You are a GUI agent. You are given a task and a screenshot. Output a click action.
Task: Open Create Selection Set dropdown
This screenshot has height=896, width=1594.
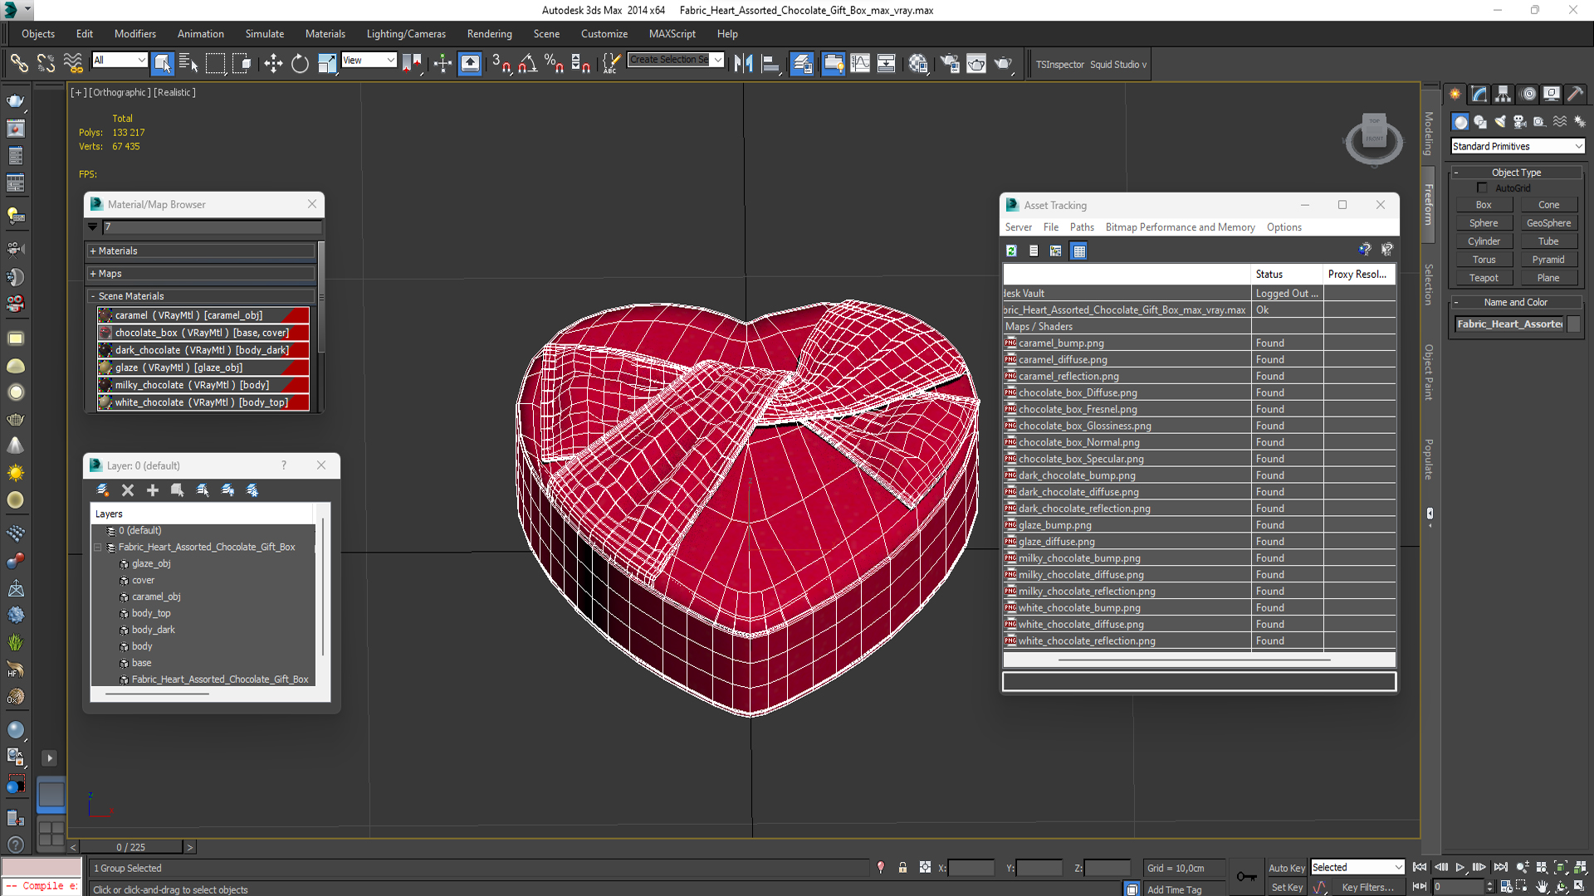point(676,60)
